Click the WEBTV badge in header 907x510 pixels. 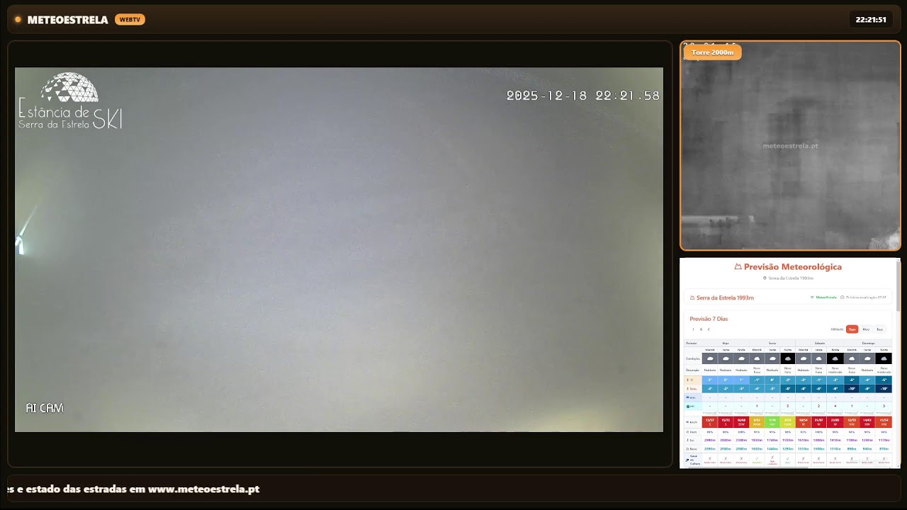coord(130,20)
